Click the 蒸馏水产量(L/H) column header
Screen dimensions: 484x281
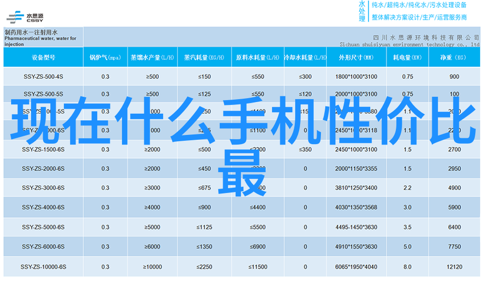pyautogui.click(x=152, y=58)
